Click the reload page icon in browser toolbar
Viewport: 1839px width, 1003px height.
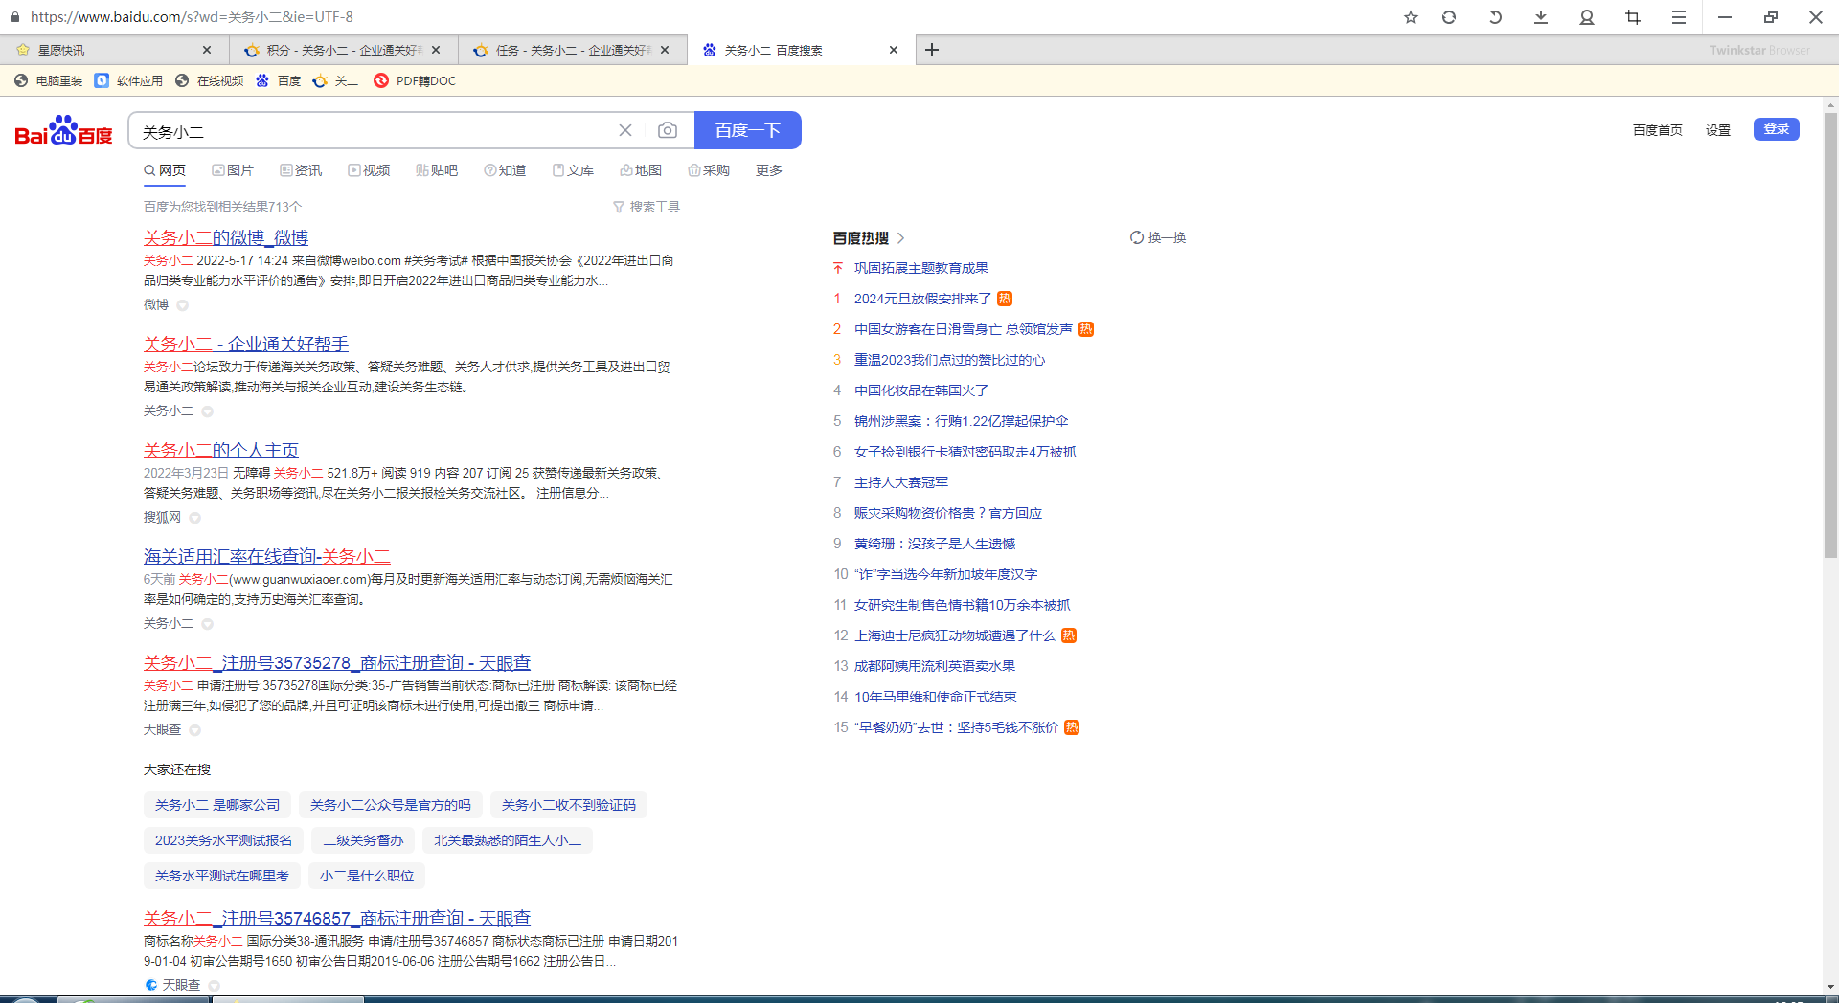point(1449,17)
